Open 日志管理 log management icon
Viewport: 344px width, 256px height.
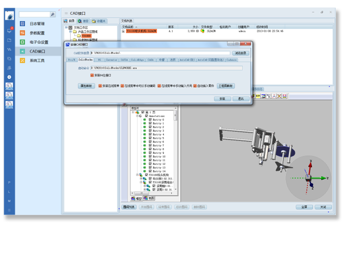pyautogui.click(x=22, y=24)
